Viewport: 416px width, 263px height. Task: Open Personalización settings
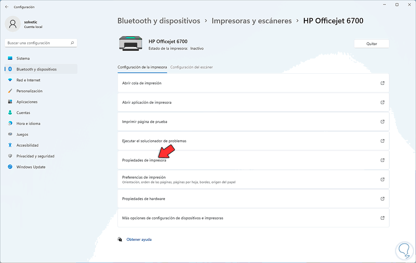pos(41,91)
